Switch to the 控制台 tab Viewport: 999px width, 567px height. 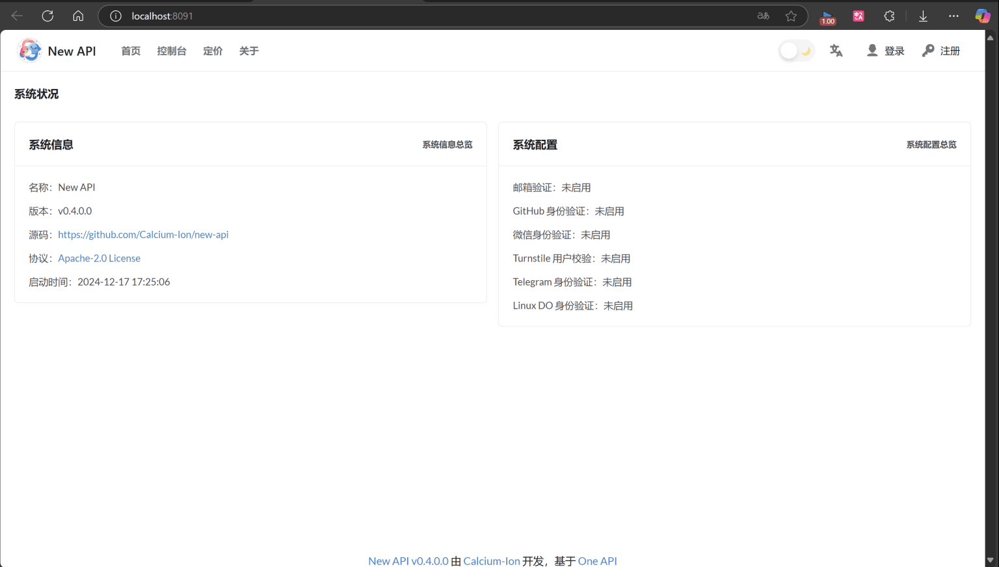(x=172, y=50)
